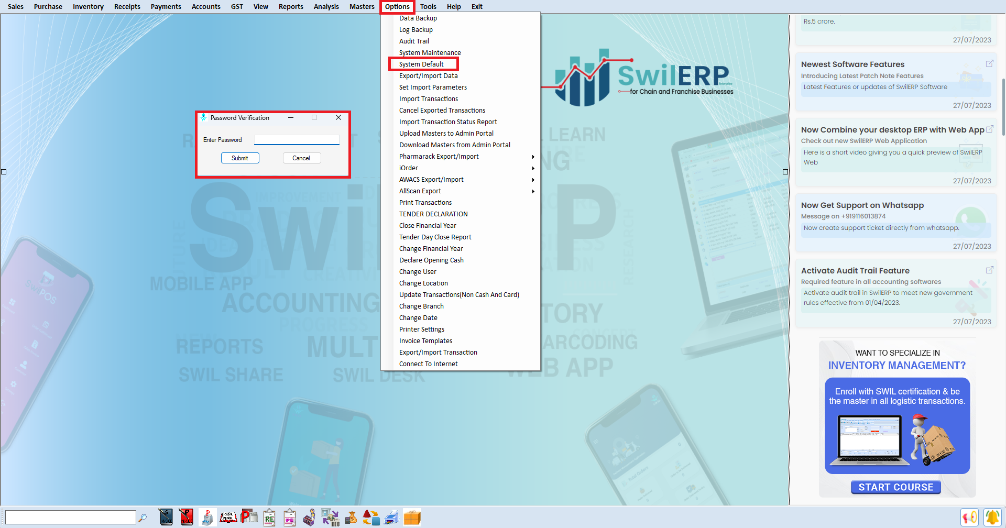The height and width of the screenshot is (528, 1006).
Task: Click the notification bell icon
Action: 992,518
